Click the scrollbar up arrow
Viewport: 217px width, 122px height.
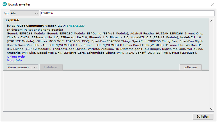coord(211,21)
